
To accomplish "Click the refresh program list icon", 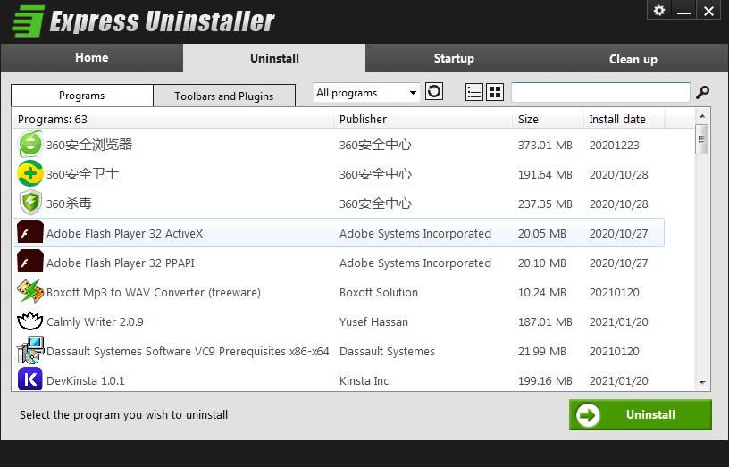I will 434,91.
